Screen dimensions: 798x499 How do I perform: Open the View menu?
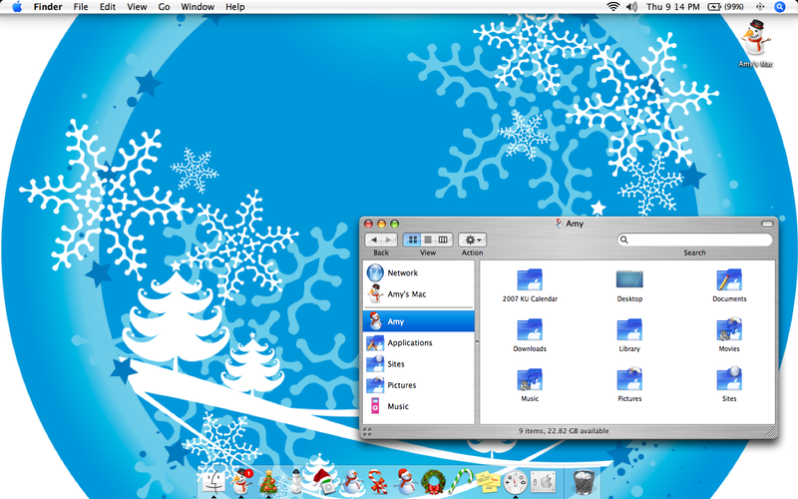tap(137, 7)
